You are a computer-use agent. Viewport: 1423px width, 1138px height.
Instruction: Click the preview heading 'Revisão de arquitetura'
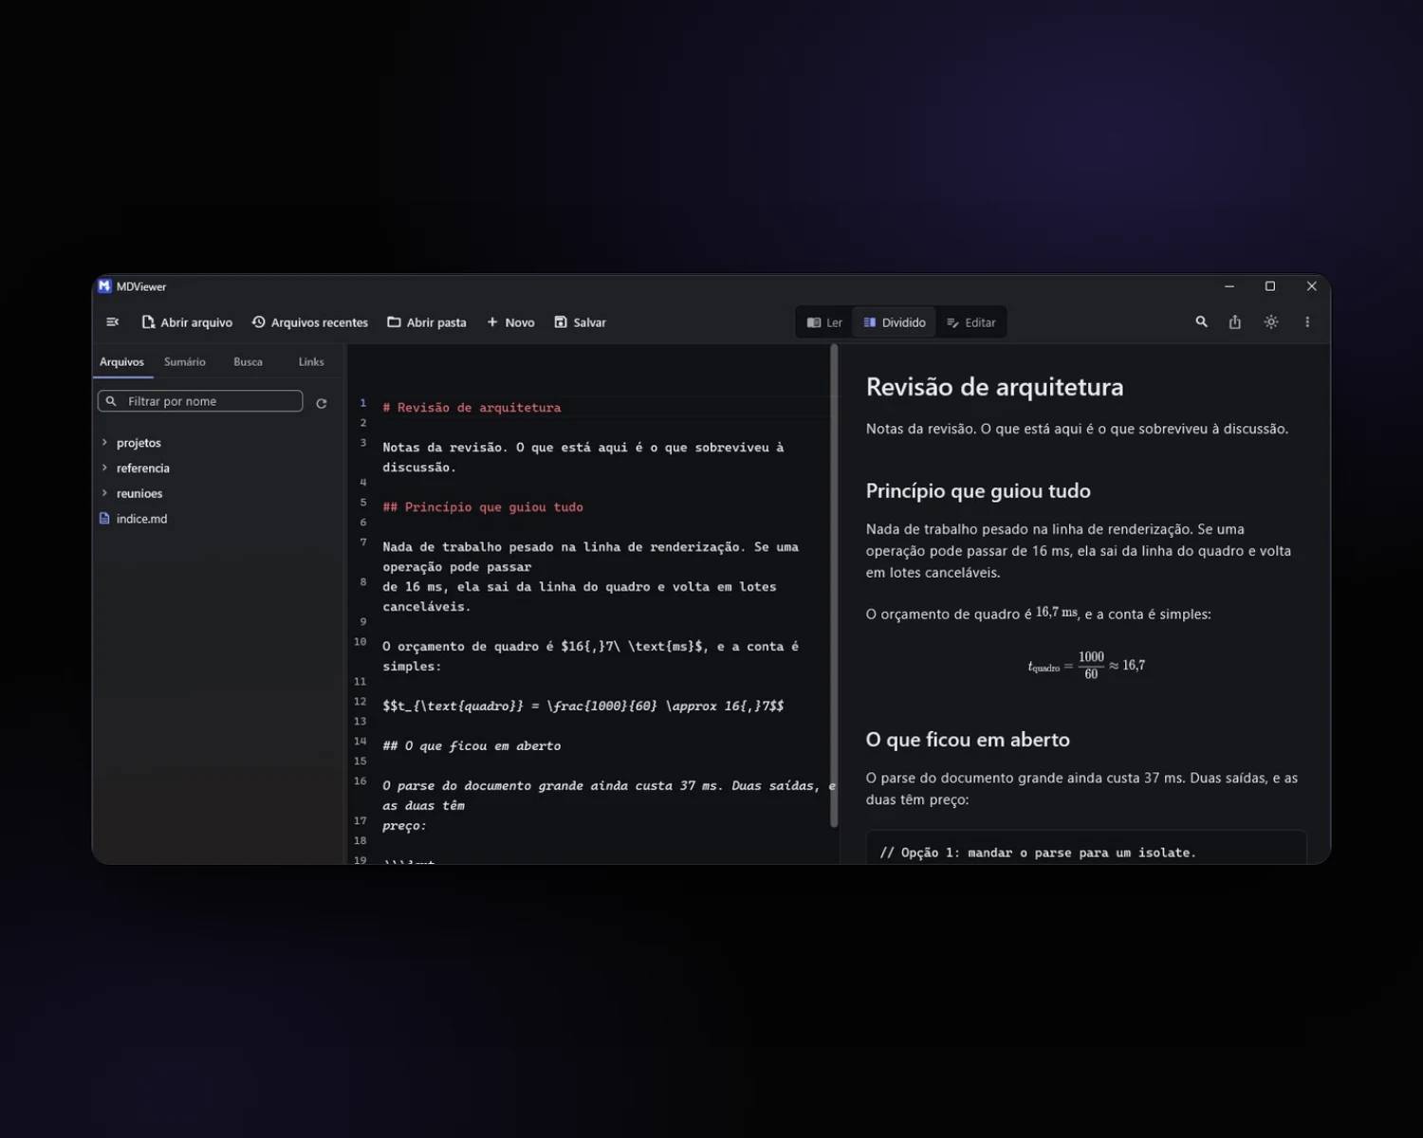tap(994, 387)
